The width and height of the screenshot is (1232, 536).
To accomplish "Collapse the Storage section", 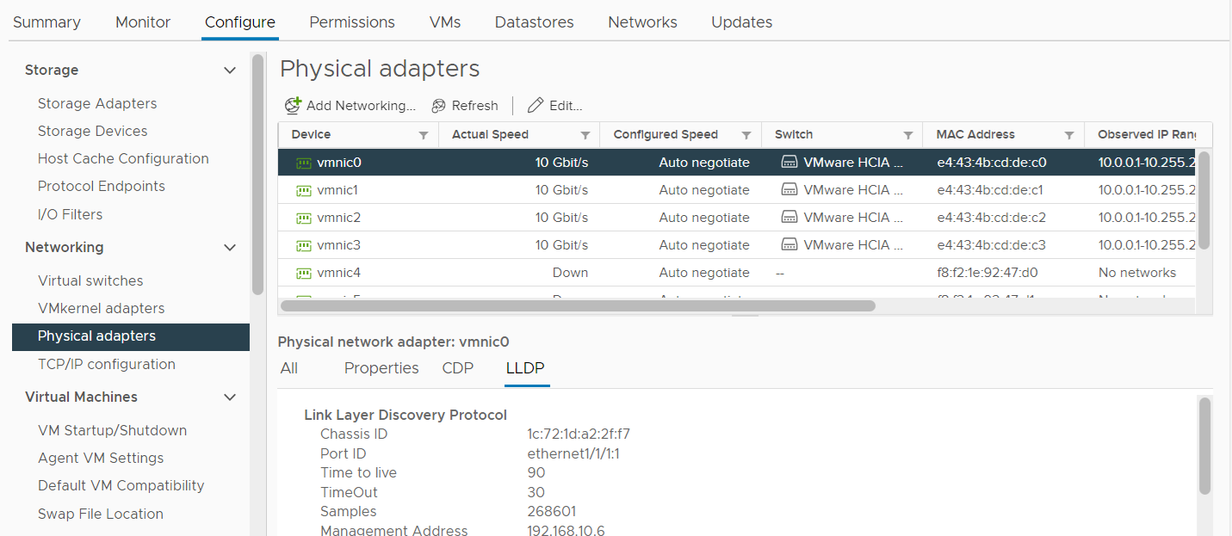I will coord(229,70).
